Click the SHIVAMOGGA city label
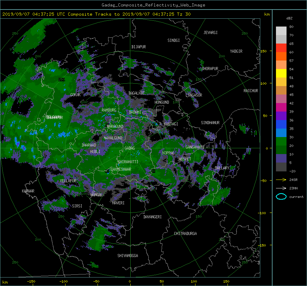This screenshot has height=286, width=307. click(x=128, y=255)
